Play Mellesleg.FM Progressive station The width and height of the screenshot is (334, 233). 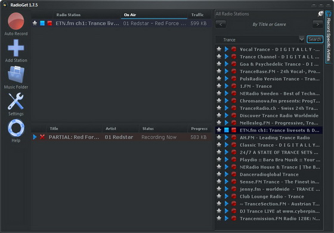[227, 123]
